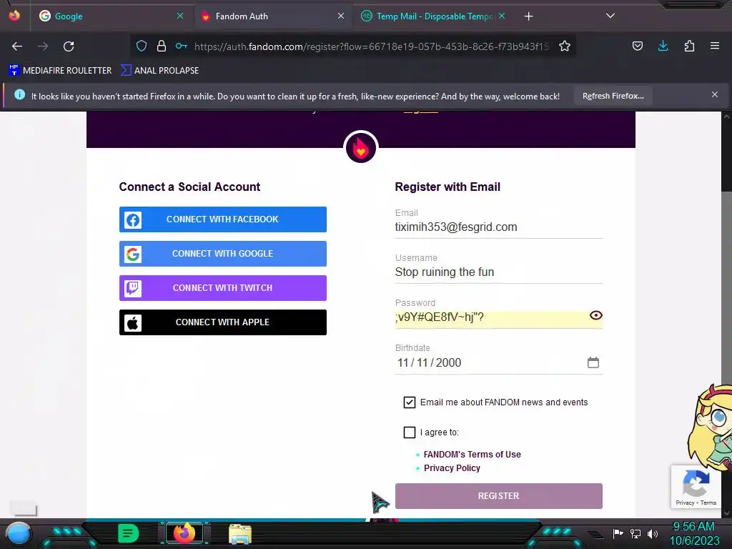The image size is (732, 549).
Task: Click the Firefox icon by the tabs
Action: click(x=14, y=16)
